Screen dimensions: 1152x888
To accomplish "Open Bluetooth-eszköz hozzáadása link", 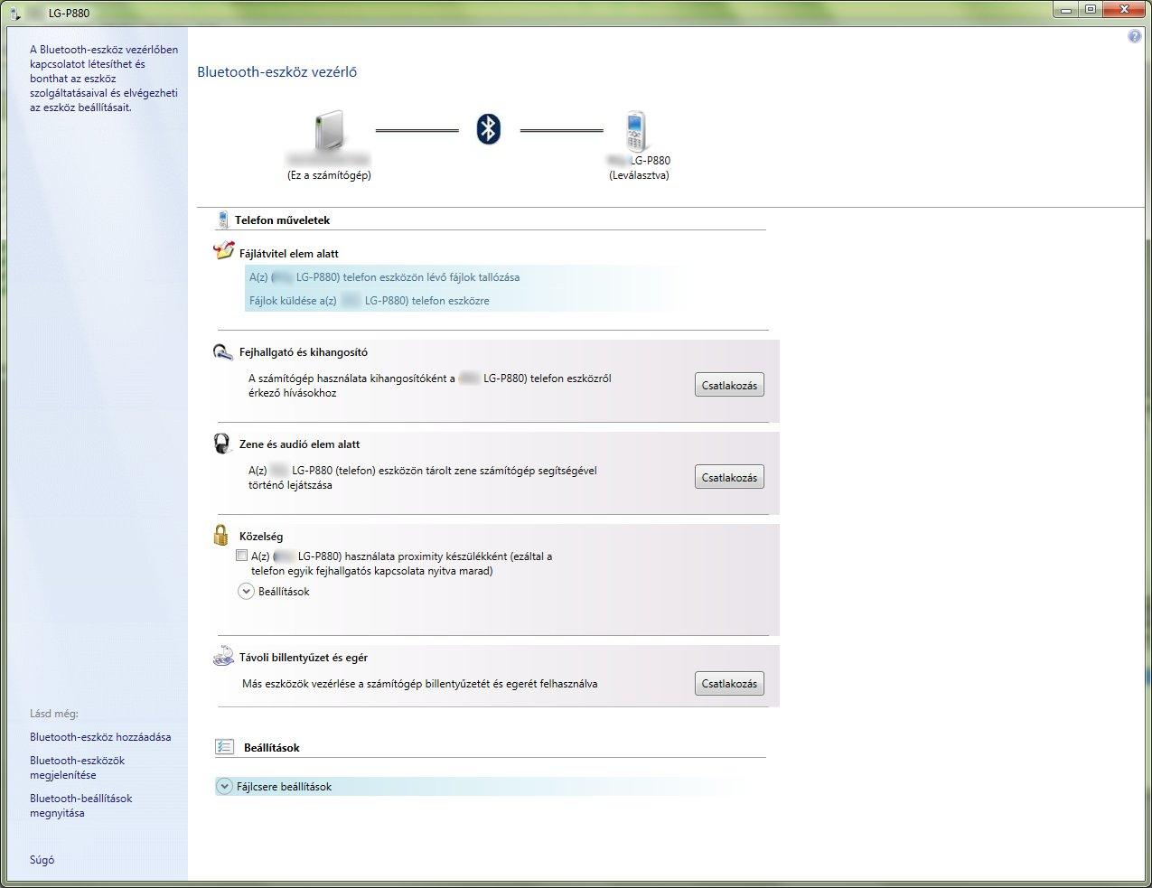I will coord(100,737).
